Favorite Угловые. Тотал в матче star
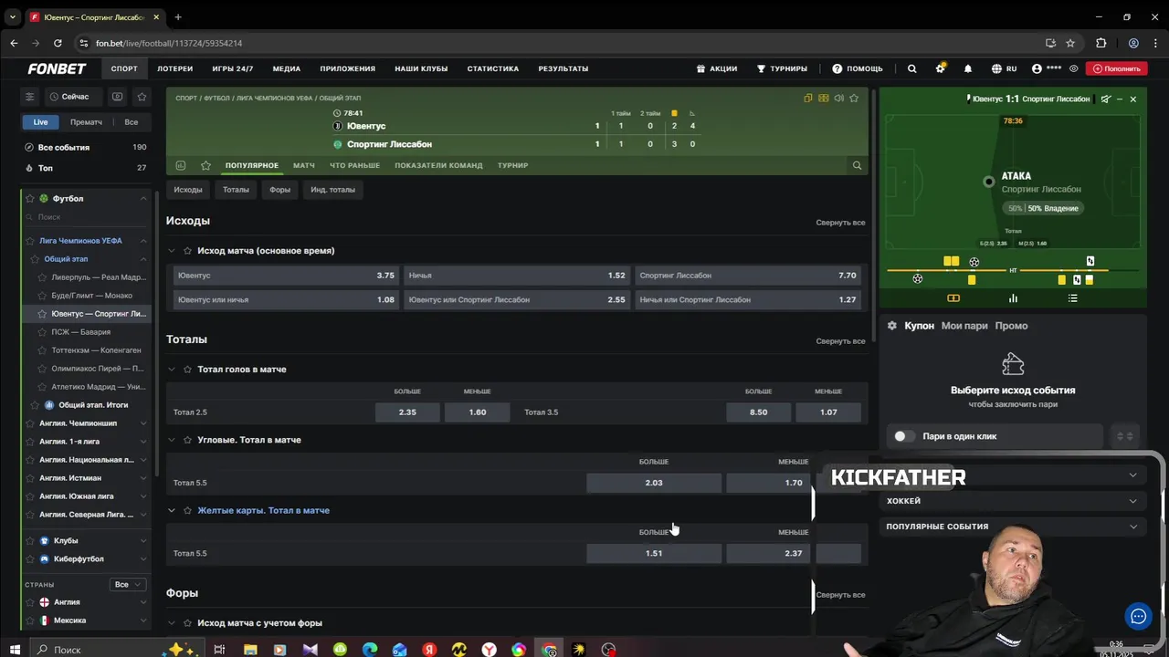Screen dimensions: 1169x657 coord(188,440)
